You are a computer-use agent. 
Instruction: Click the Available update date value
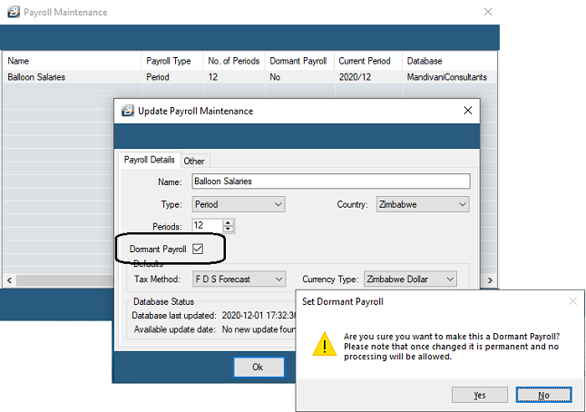tap(259, 329)
